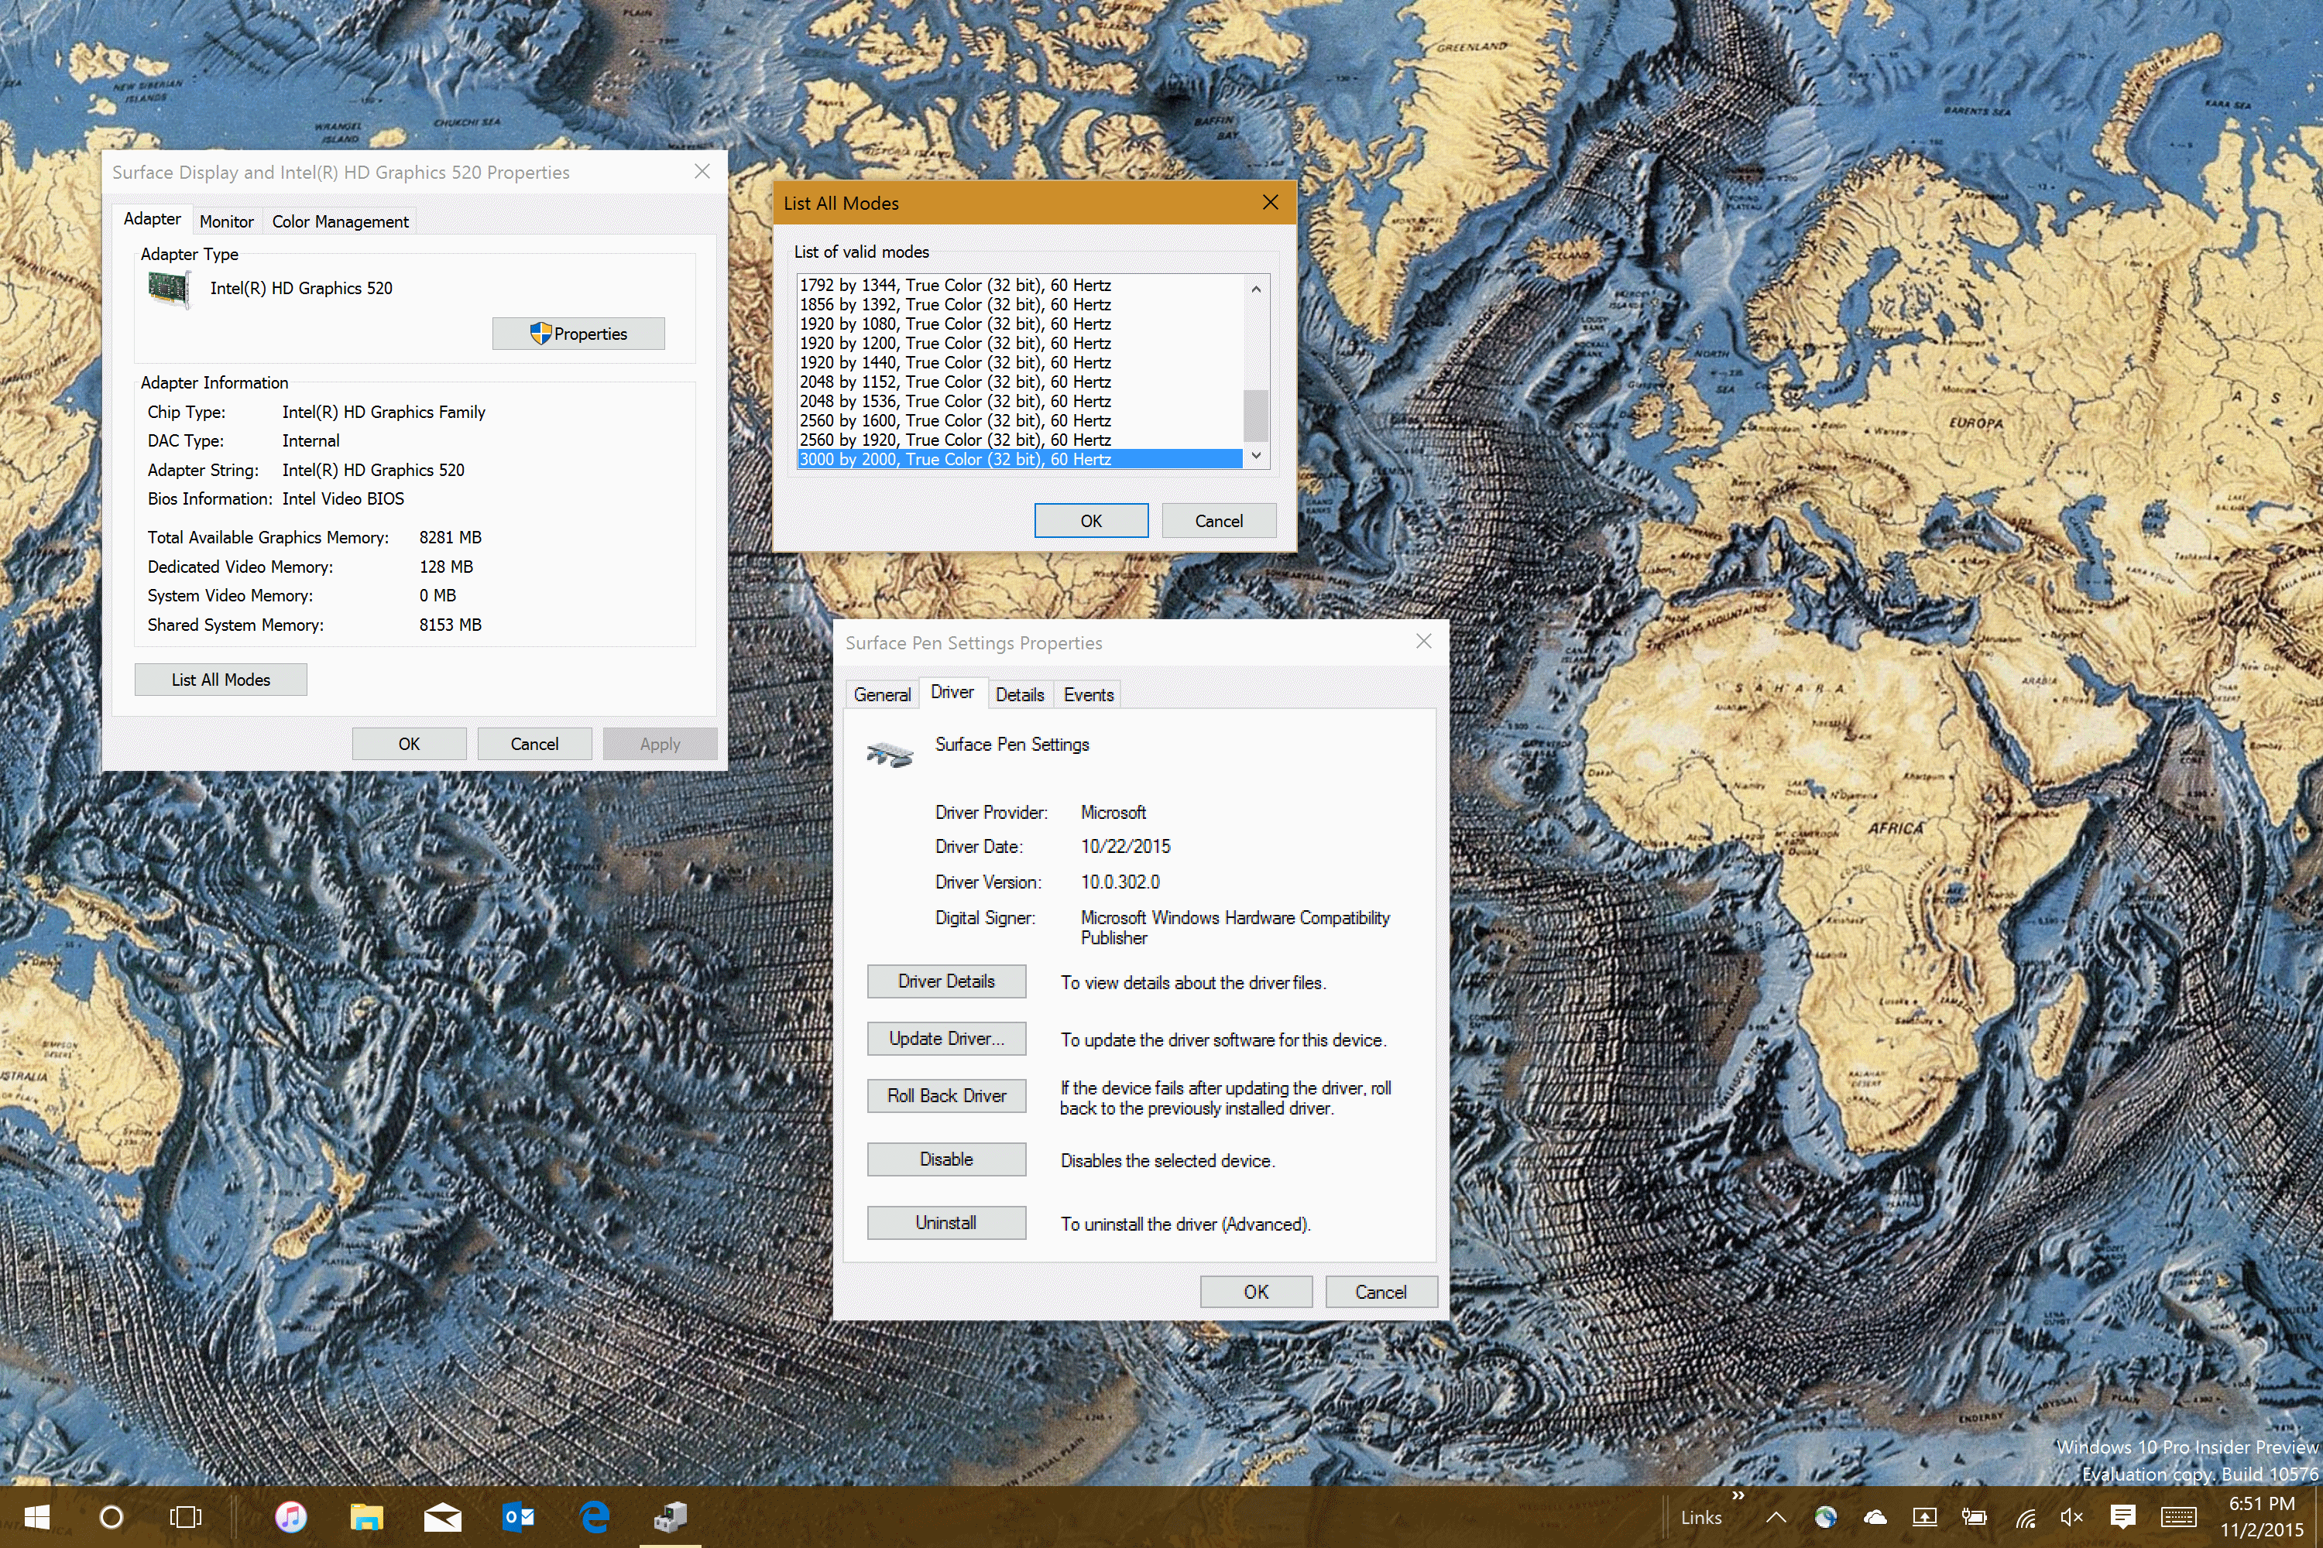The image size is (2323, 1548).
Task: Open Task View on the taskbar
Action: (x=186, y=1516)
